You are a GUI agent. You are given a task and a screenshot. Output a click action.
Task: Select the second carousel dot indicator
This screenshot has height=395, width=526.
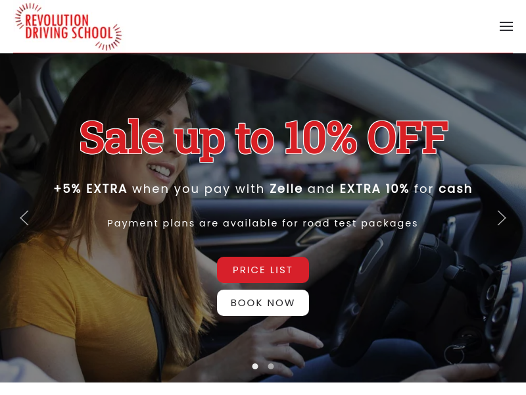[271, 366]
